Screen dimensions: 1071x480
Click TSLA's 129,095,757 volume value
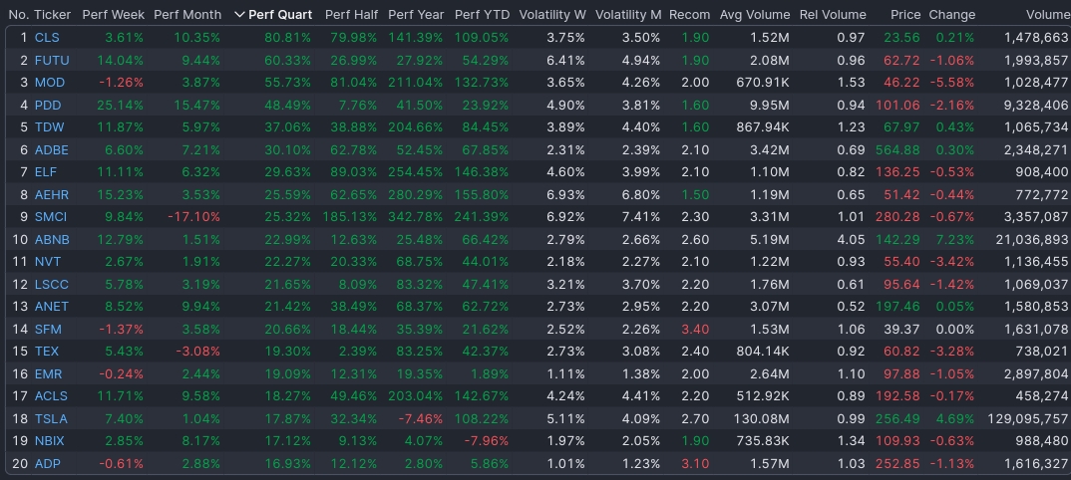[1027, 418]
